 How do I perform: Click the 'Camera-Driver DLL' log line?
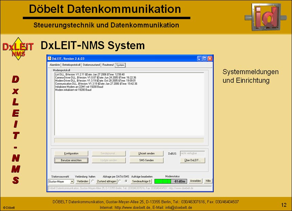pos(95,77)
